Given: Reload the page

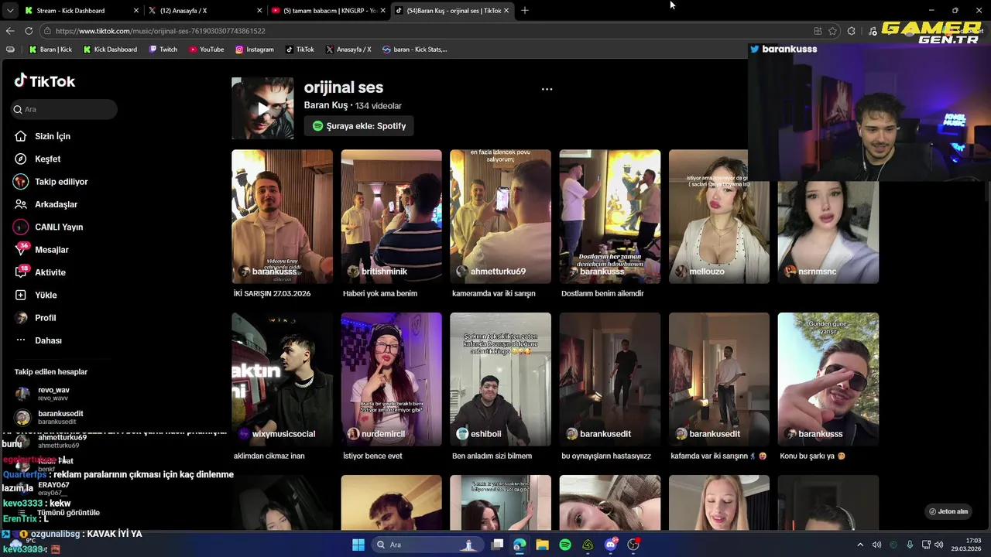Looking at the screenshot, I should (x=29, y=31).
